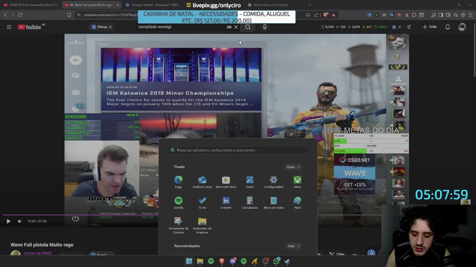Open WhatsApp from the taskbar
476x267 pixels.
276,261
